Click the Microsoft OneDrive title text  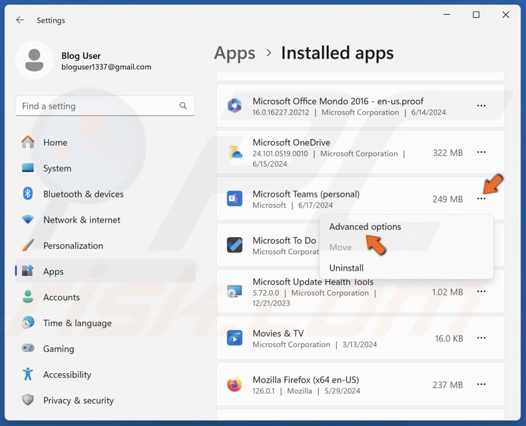pos(291,143)
